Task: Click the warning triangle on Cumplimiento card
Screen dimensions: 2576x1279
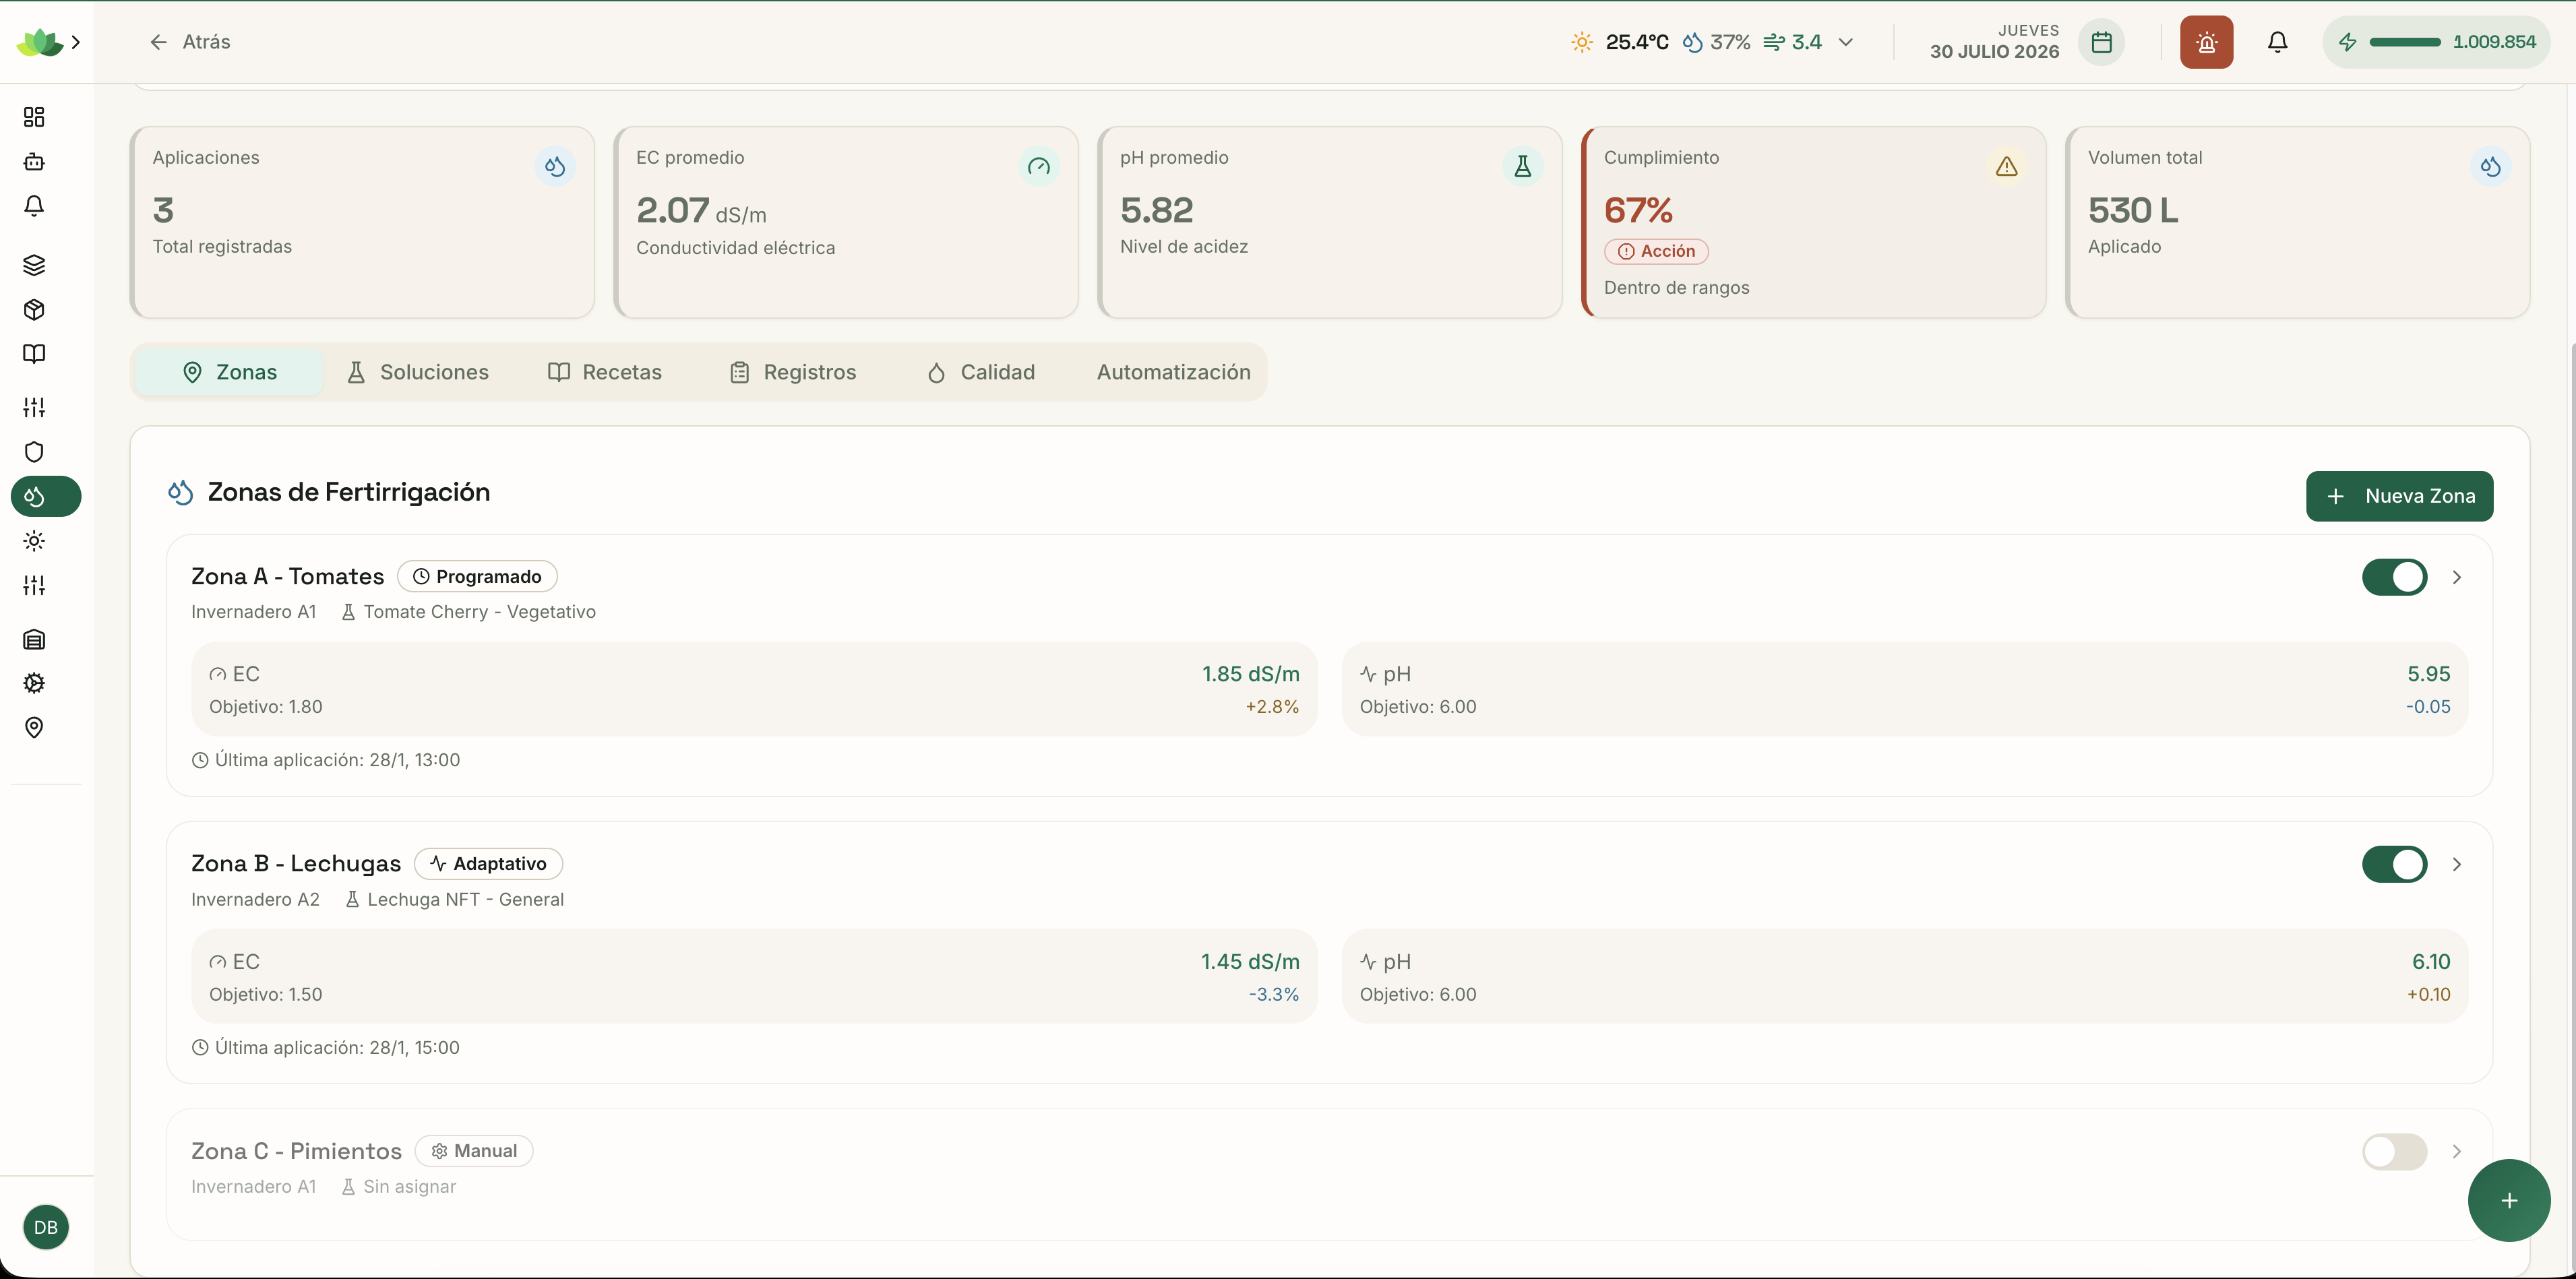Action: tap(2006, 166)
